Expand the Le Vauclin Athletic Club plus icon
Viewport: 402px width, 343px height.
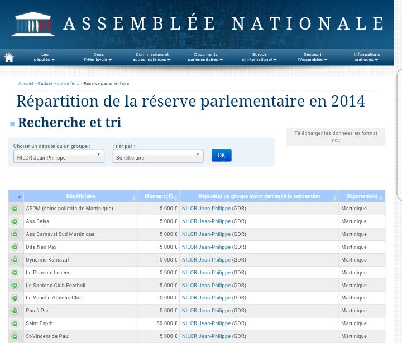coord(15,298)
